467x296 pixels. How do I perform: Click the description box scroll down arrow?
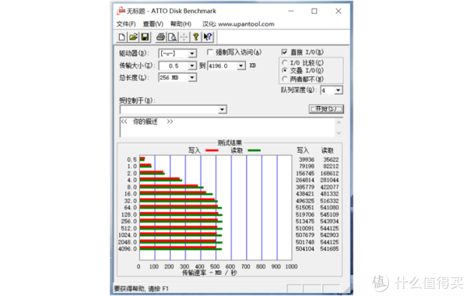[x=339, y=133]
